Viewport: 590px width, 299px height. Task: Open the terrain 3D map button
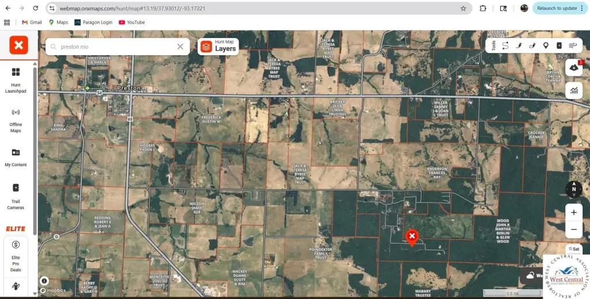pyautogui.click(x=573, y=68)
